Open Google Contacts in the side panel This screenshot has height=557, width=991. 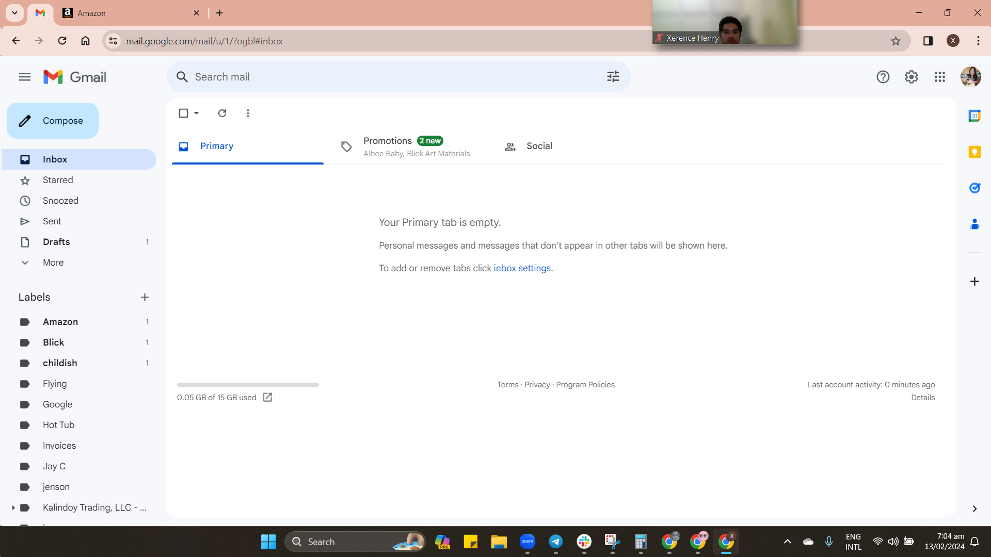pos(974,224)
